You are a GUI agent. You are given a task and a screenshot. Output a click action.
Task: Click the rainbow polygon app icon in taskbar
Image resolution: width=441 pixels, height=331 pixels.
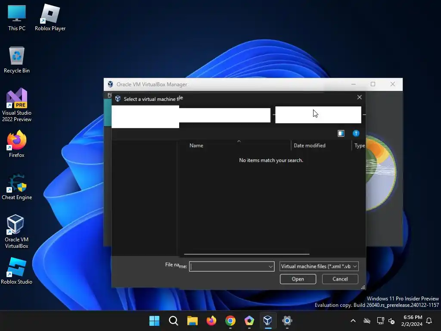(x=249, y=321)
